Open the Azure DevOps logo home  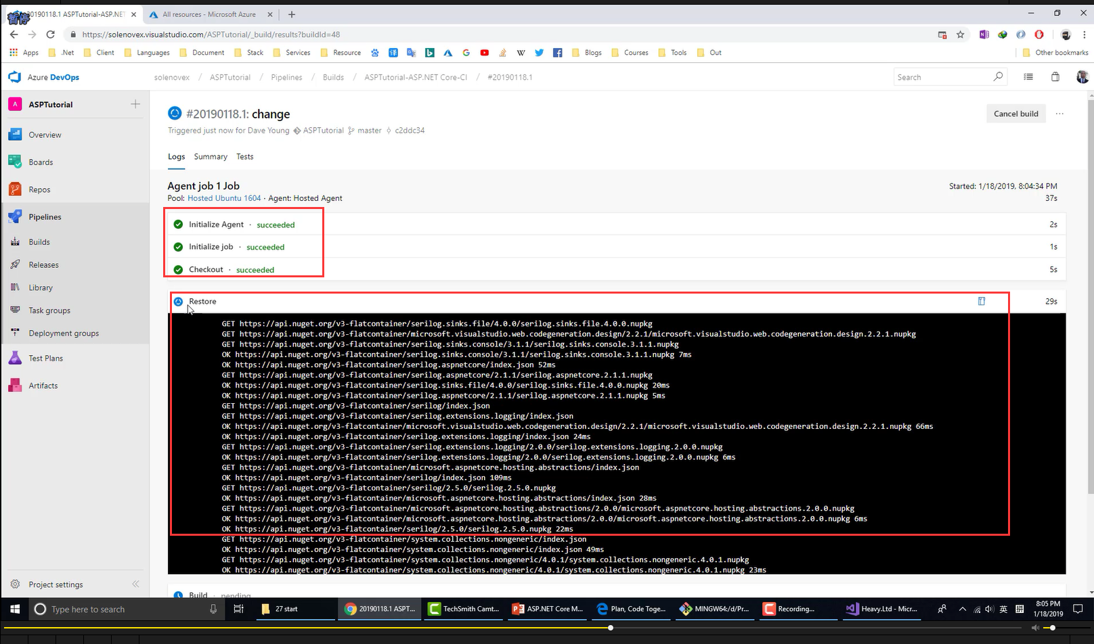click(x=44, y=77)
